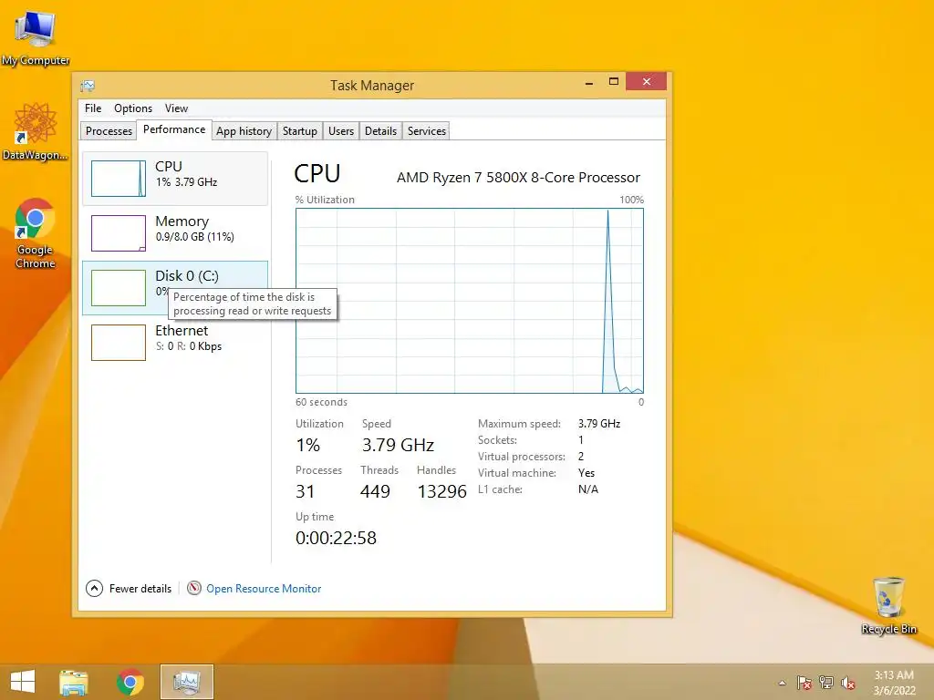Open the Recycle Bin
The height and width of the screenshot is (700, 934).
(x=888, y=605)
